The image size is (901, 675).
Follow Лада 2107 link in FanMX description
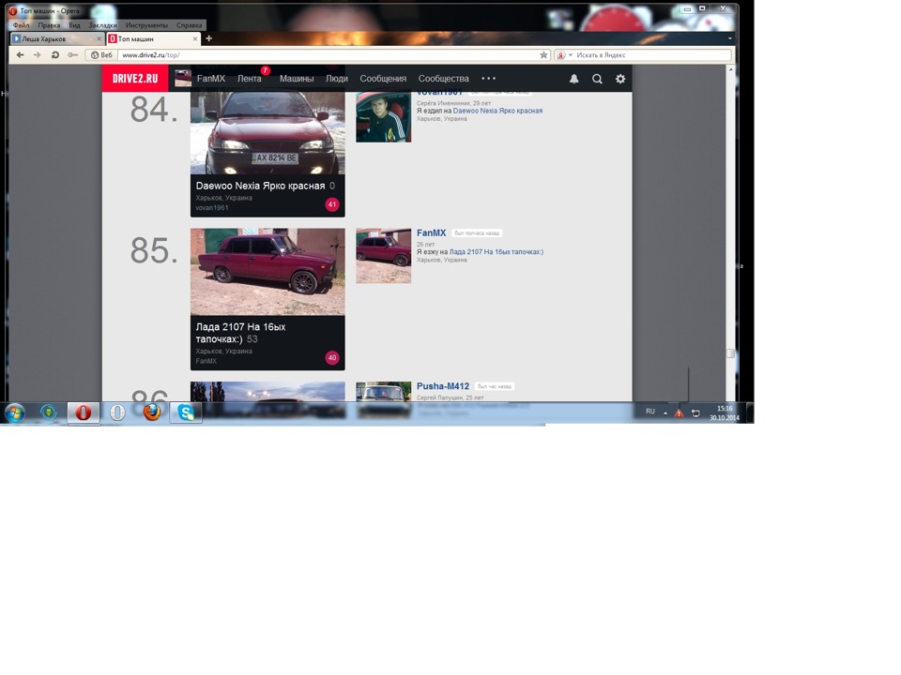[x=496, y=252]
